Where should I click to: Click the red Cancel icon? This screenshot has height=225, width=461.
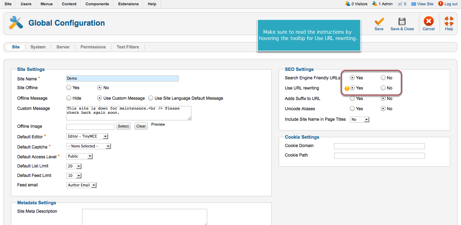(x=428, y=21)
